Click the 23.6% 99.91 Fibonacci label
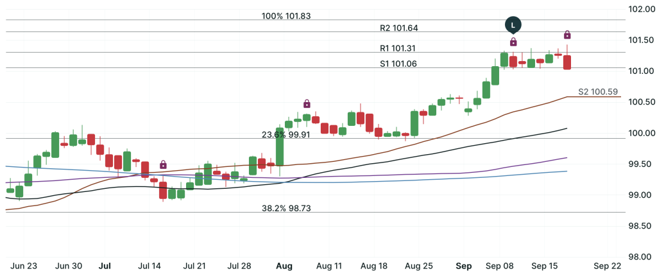657x280 pixels. [x=286, y=135]
